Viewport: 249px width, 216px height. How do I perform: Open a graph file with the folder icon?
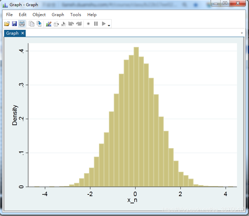coord(7,24)
